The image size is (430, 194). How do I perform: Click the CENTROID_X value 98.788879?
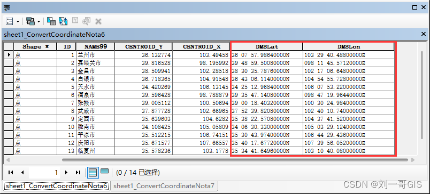tap(201, 95)
